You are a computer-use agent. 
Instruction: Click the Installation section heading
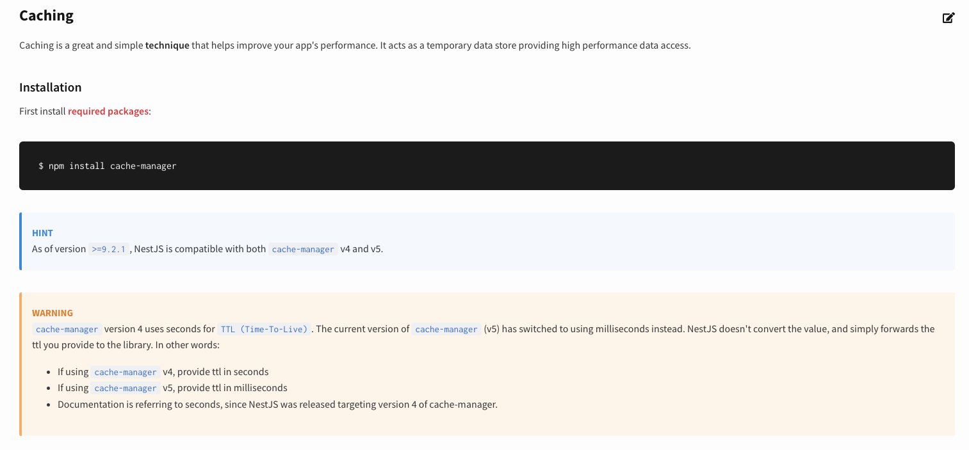pyautogui.click(x=51, y=88)
